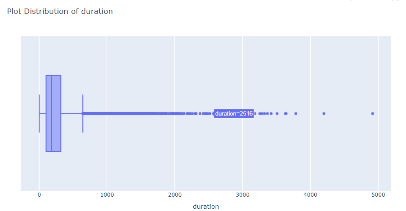Click the x-axis tick label 4000
The height and width of the screenshot is (211, 406).
coord(310,195)
